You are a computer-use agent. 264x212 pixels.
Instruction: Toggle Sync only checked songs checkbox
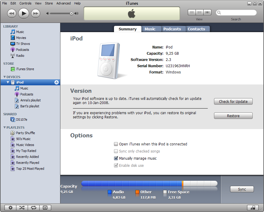point(116,151)
